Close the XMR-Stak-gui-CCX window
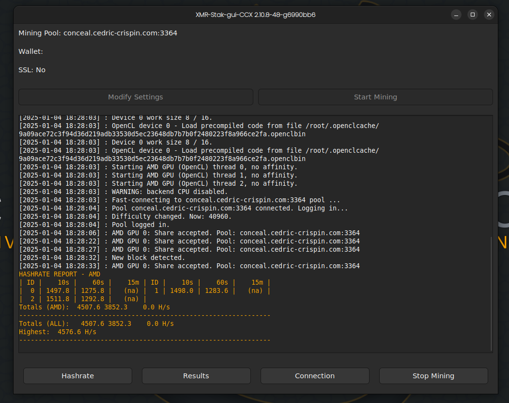Image resolution: width=509 pixels, height=403 pixels. tap(489, 15)
